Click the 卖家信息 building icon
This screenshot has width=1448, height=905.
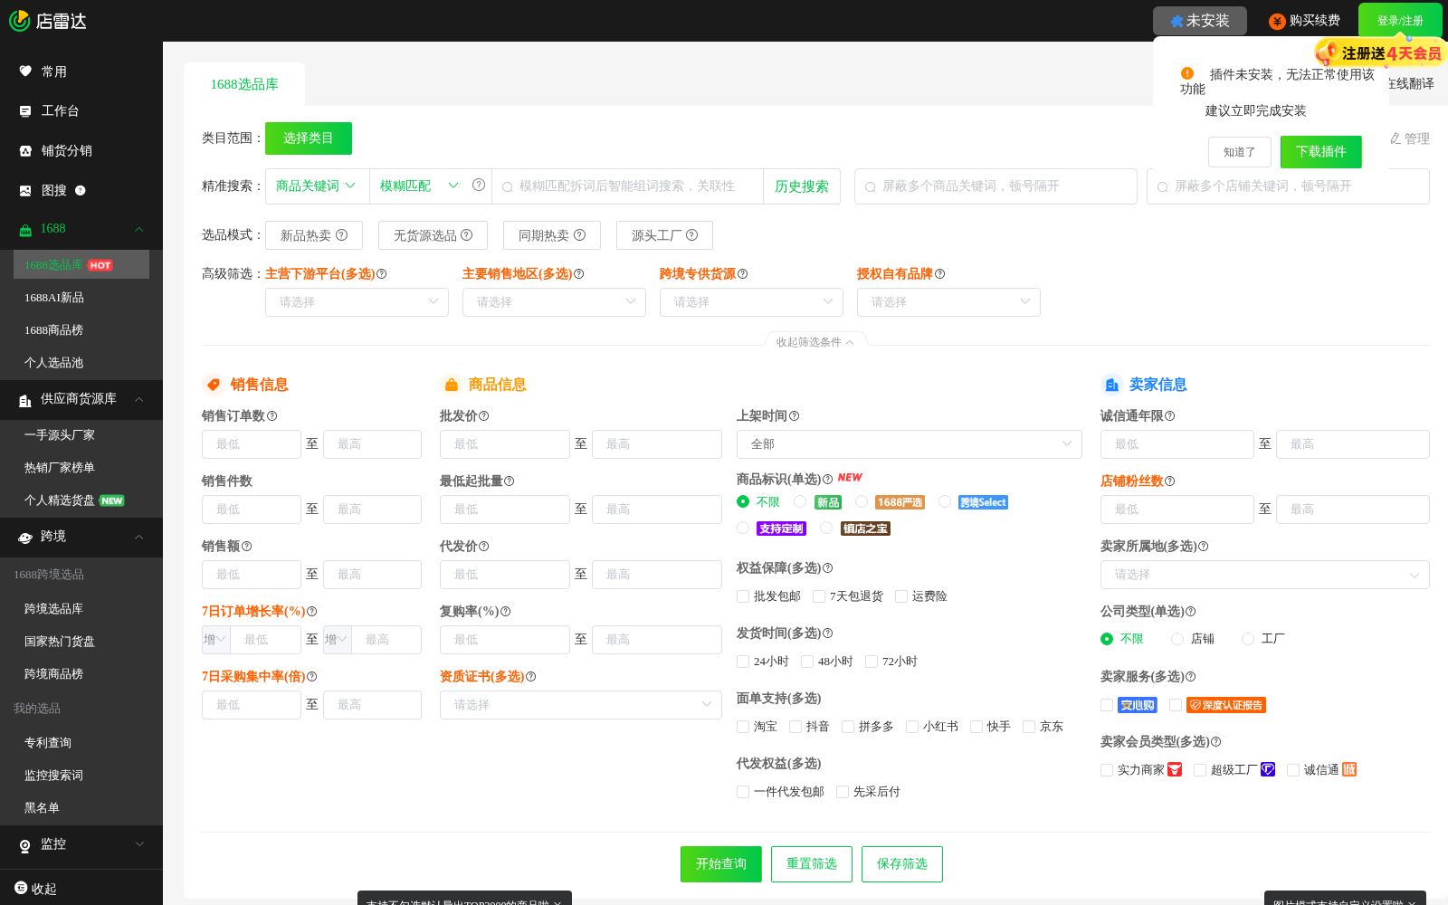coord(1111,385)
